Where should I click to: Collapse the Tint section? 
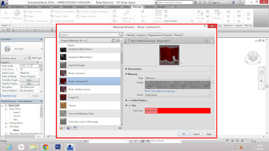coord(126,106)
